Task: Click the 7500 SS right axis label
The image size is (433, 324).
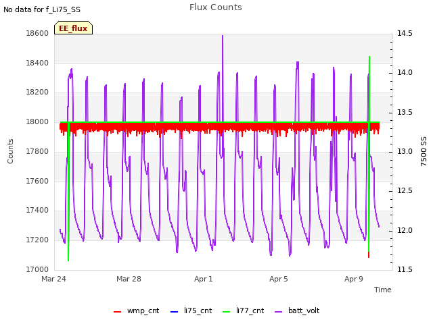Action: 424,151
